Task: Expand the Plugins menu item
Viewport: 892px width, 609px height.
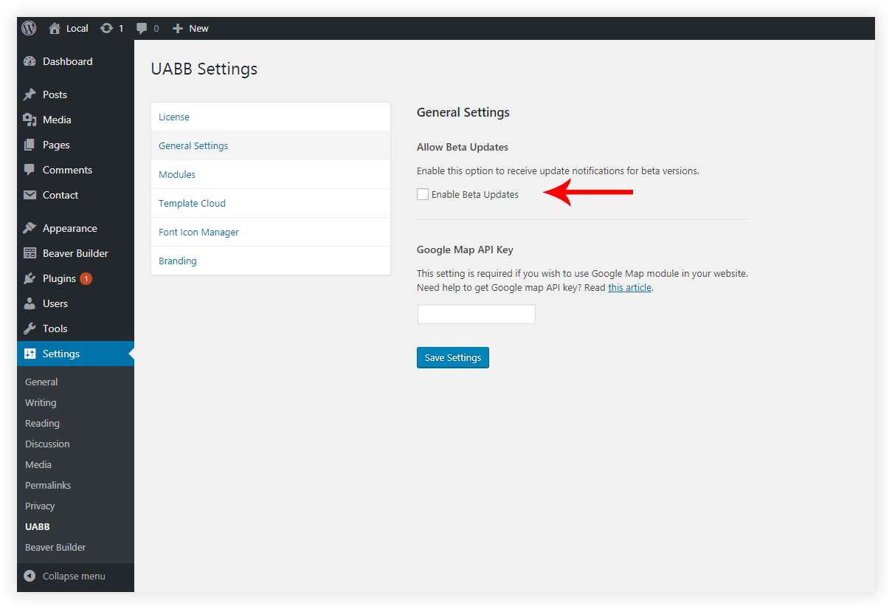Action: click(x=59, y=278)
